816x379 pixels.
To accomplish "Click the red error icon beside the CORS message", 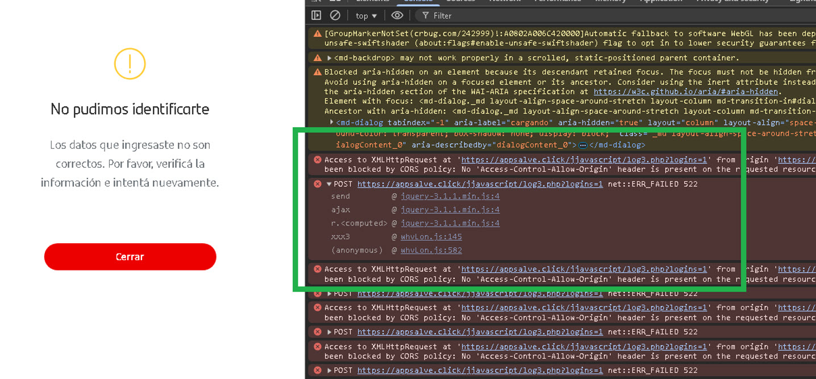I will coord(318,160).
